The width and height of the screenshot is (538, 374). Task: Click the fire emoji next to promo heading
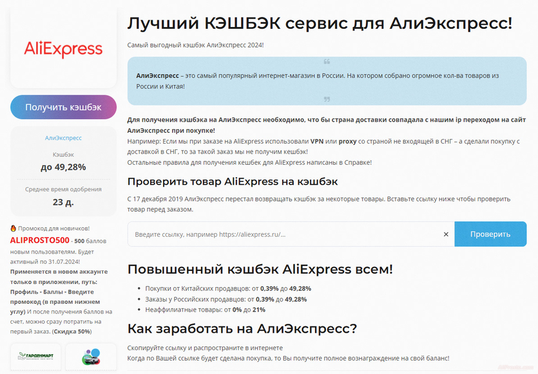tap(13, 229)
